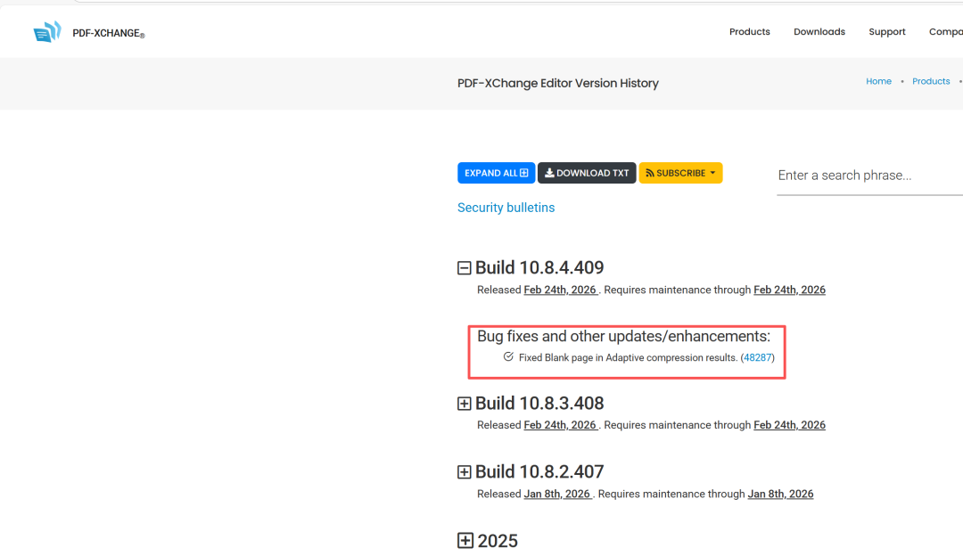Click the Build 10.8.3.408 heading
This screenshot has height=556, width=963.
539,404
